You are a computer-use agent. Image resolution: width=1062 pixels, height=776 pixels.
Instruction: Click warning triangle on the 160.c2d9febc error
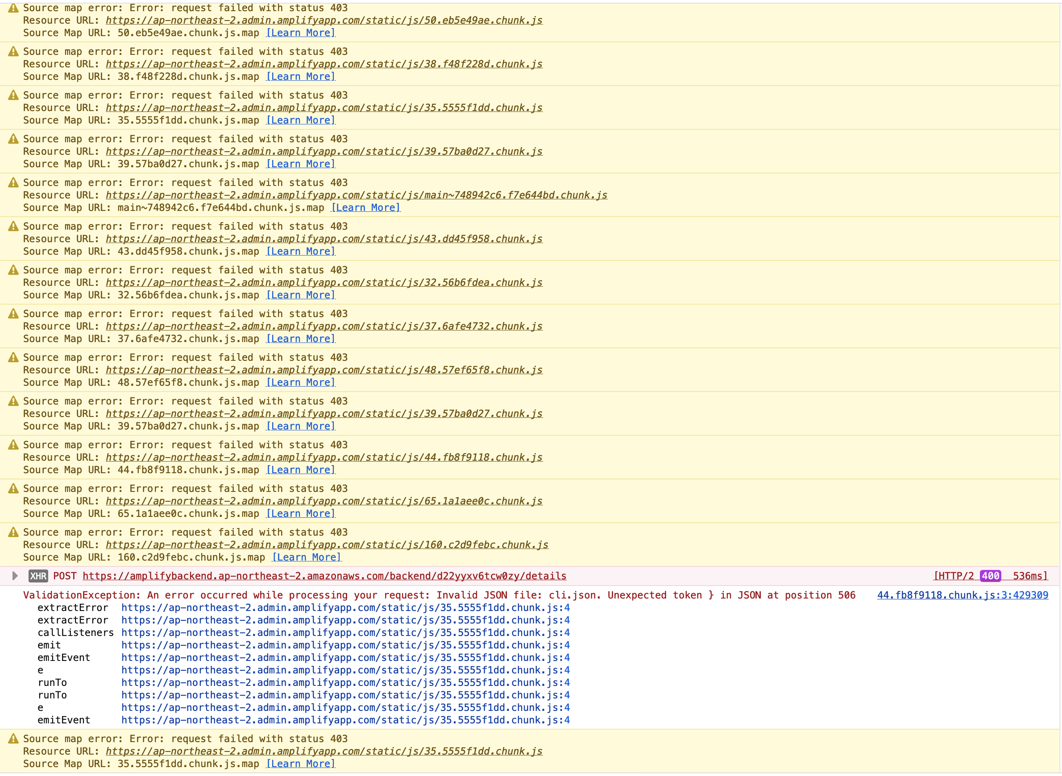point(13,532)
